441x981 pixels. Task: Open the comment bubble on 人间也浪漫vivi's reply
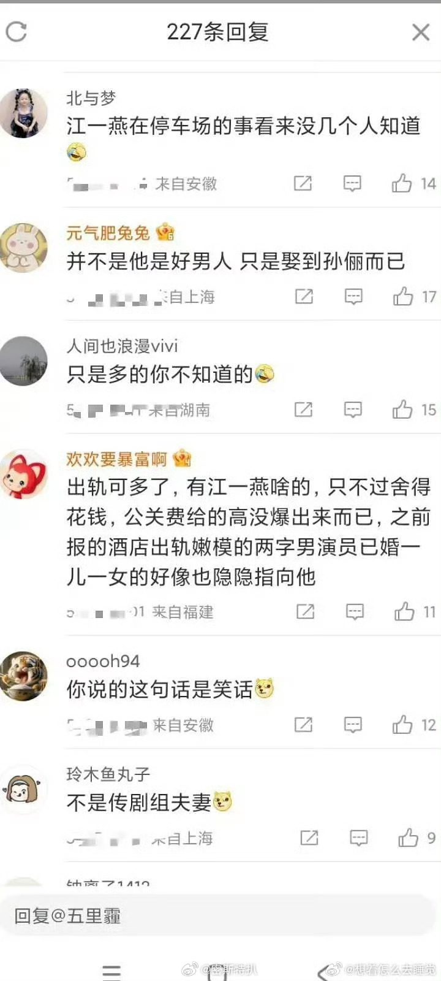click(x=353, y=410)
